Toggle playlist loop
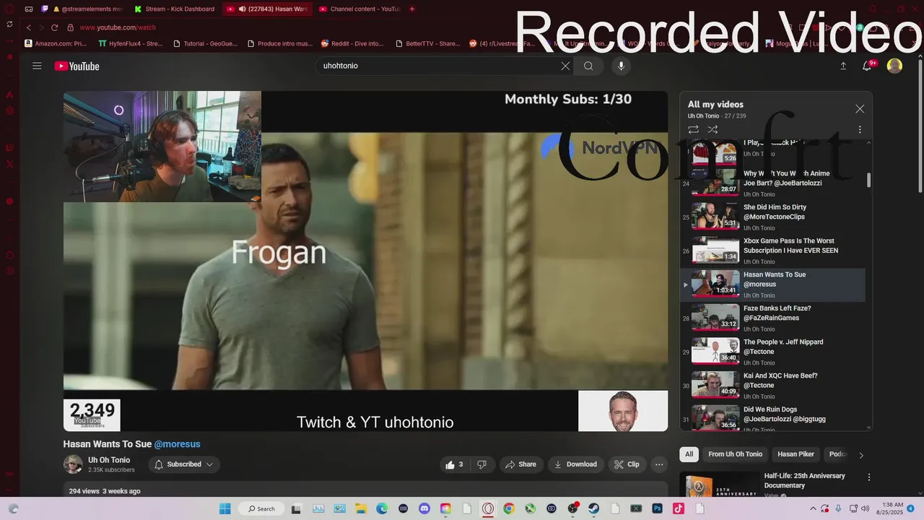Screen dimensions: 924x520 (x=693, y=130)
